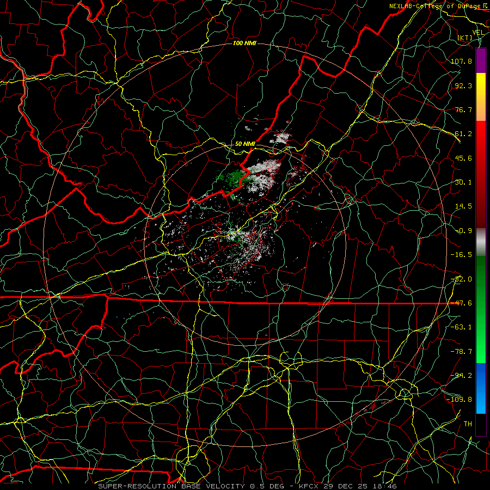Select the -94.2 legend value
This screenshot has height=490, width=490.
tap(461, 376)
